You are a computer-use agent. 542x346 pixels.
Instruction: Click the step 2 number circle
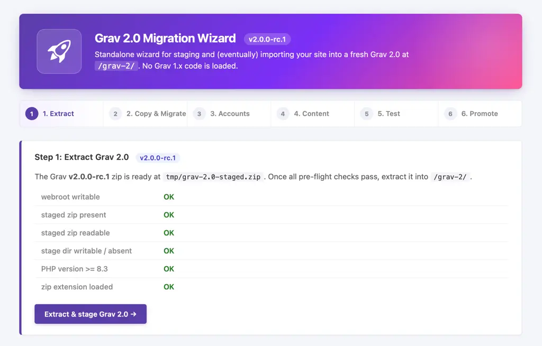(x=115, y=114)
